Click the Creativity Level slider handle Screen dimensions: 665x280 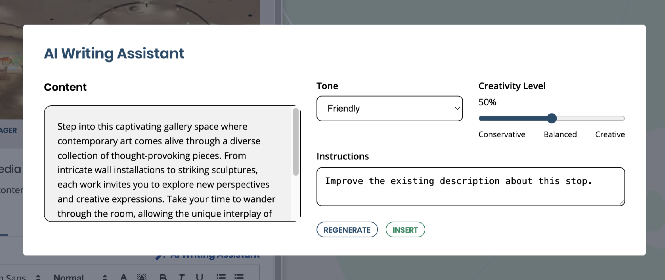[x=552, y=118]
